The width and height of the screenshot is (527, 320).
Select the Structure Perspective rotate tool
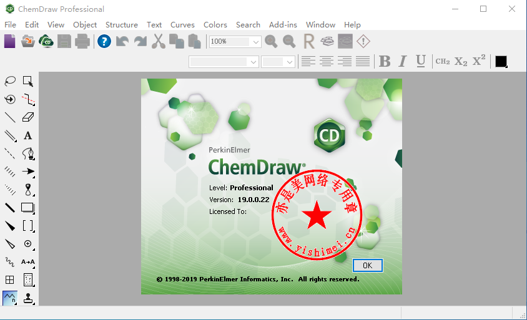10,99
